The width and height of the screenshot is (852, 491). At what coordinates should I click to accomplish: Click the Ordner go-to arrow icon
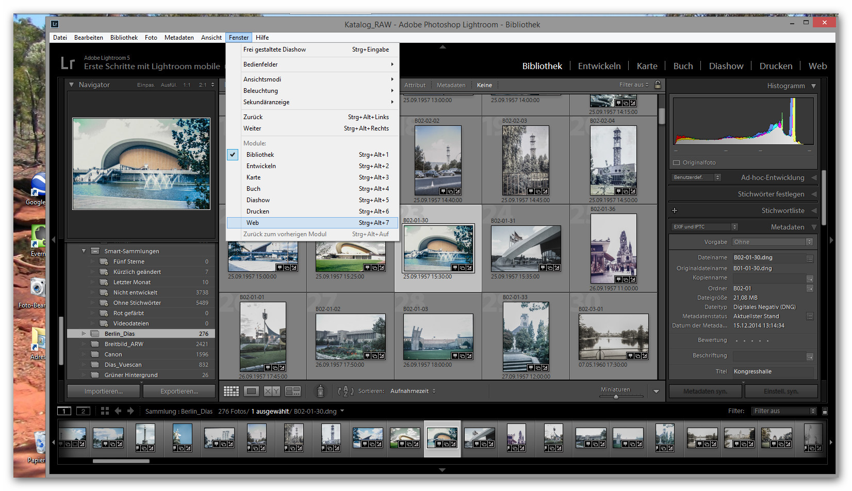(x=810, y=288)
